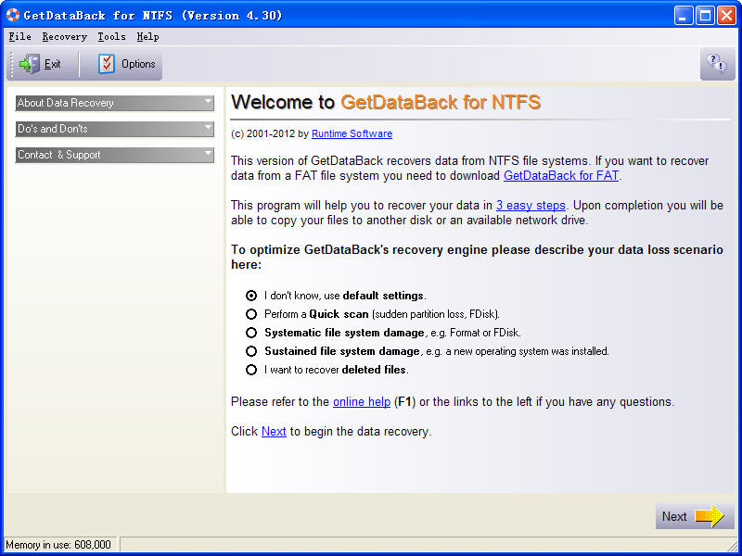Viewport: 742px width, 556px height.
Task: Open the File menu
Action: pos(19,37)
